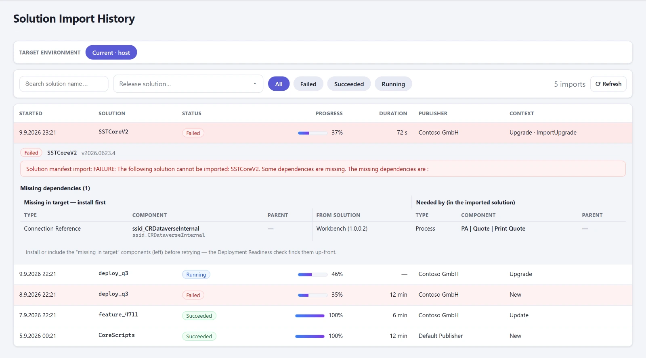
Task: Click the Succeeded badge for feature_4711
Action: (199, 316)
